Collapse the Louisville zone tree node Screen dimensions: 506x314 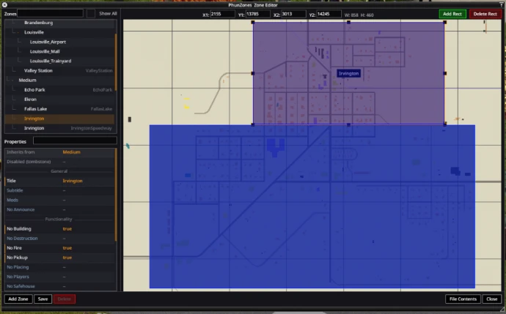[x=17, y=32]
